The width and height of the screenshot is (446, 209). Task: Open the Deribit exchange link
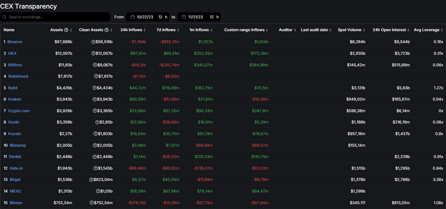click(15, 157)
